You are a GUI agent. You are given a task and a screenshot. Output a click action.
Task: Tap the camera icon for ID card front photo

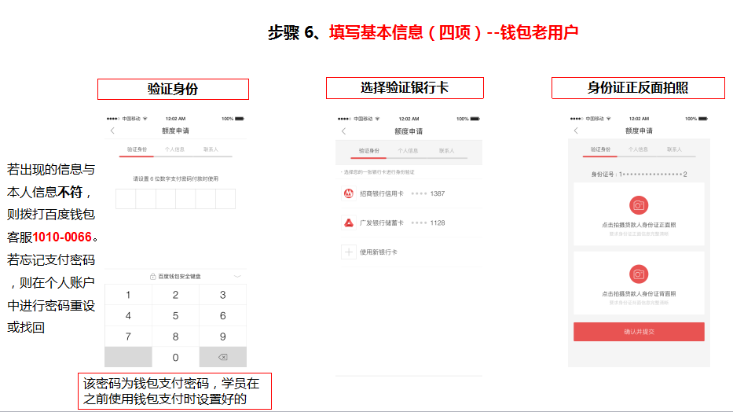tap(639, 205)
